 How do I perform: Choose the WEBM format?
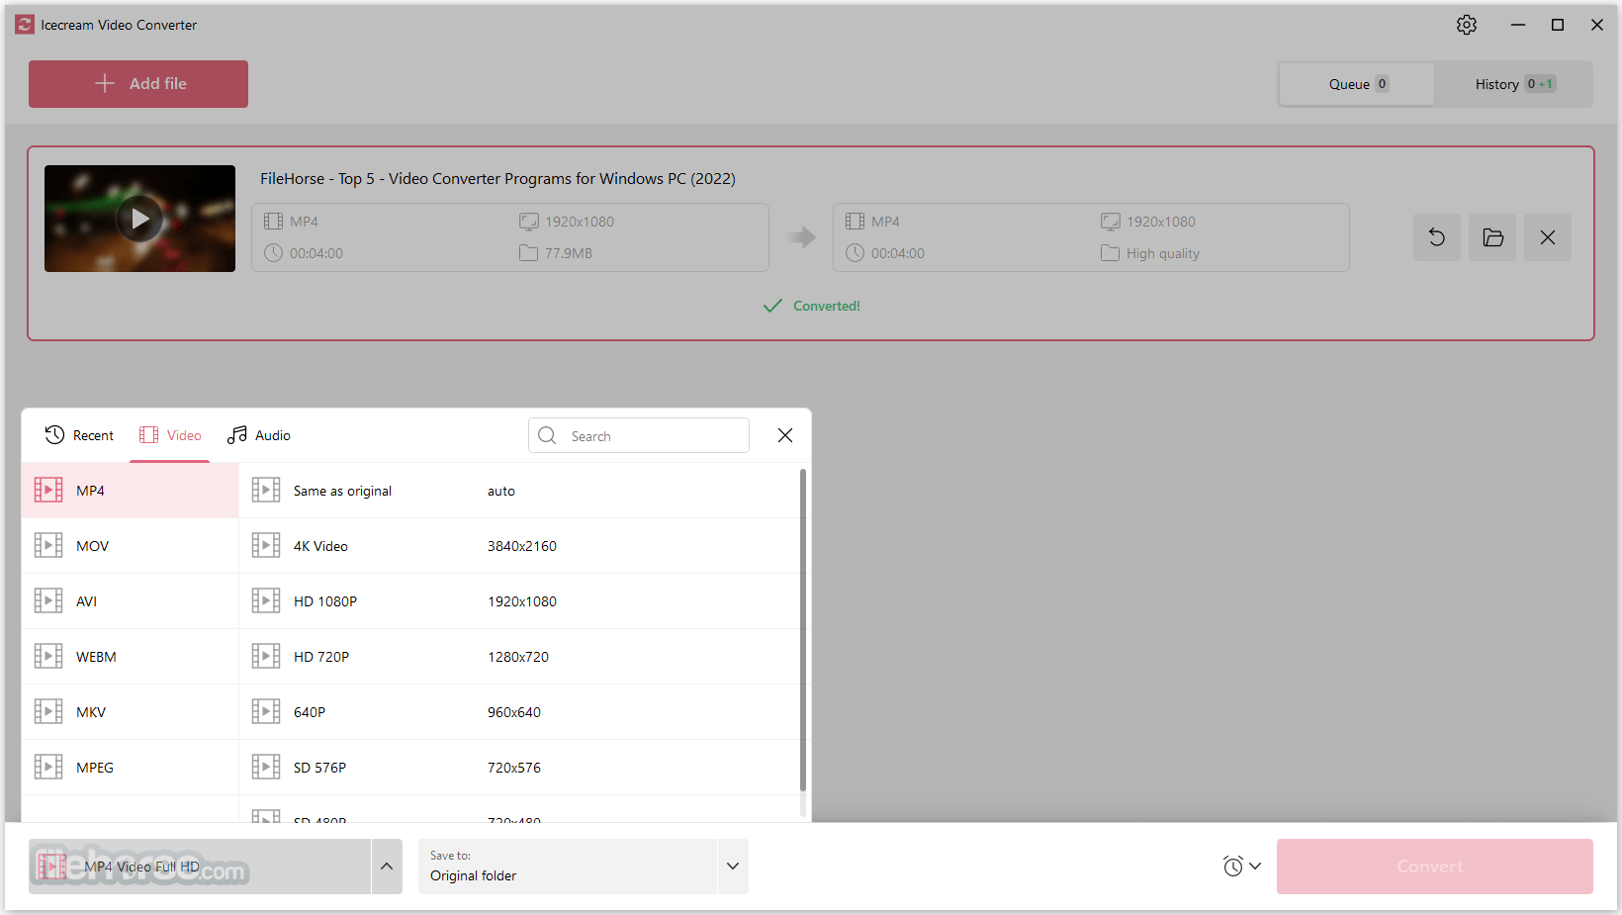[x=131, y=657]
